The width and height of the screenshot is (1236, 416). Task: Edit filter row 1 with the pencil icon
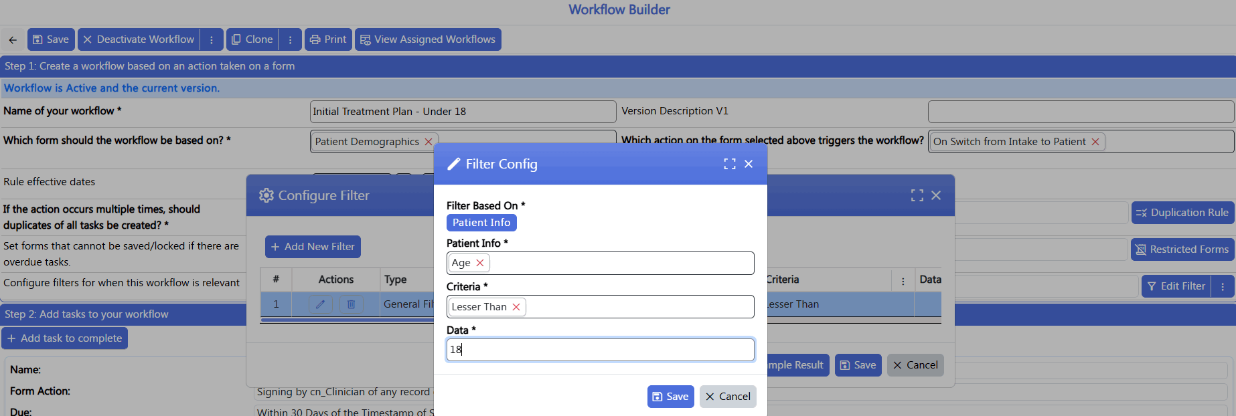point(321,304)
